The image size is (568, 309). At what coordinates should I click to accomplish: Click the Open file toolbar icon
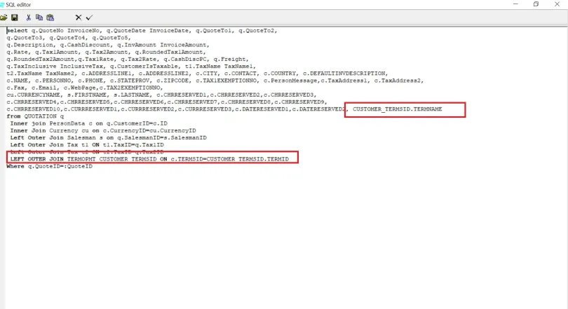coord(4,17)
